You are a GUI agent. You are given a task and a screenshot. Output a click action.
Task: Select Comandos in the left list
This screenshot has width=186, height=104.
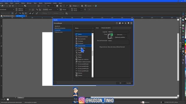tap(63, 30)
